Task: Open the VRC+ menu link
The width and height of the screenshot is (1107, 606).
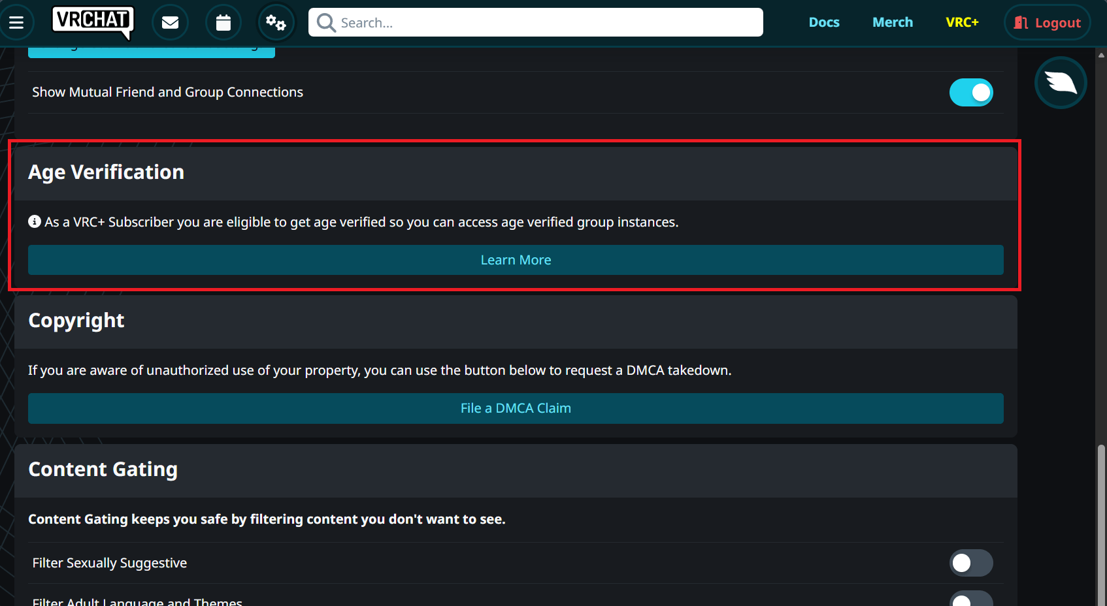Action: (x=962, y=23)
